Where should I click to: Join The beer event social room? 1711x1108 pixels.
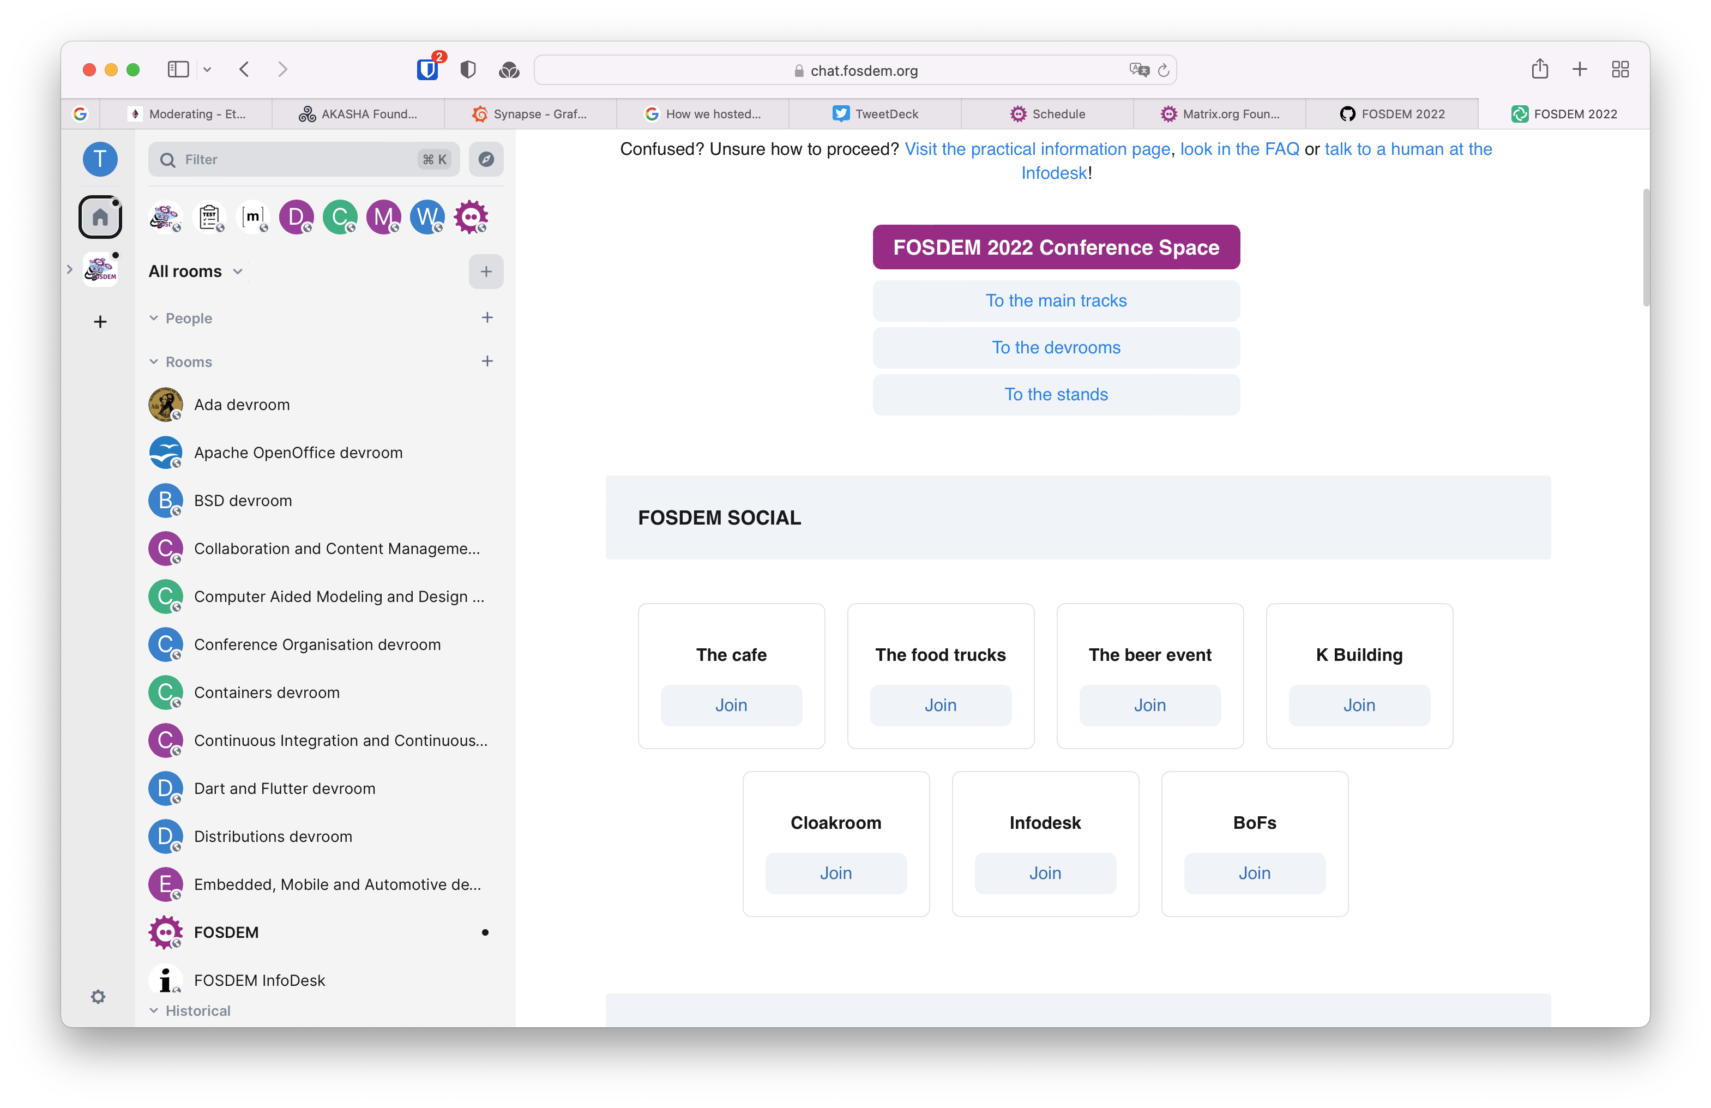pyautogui.click(x=1148, y=704)
